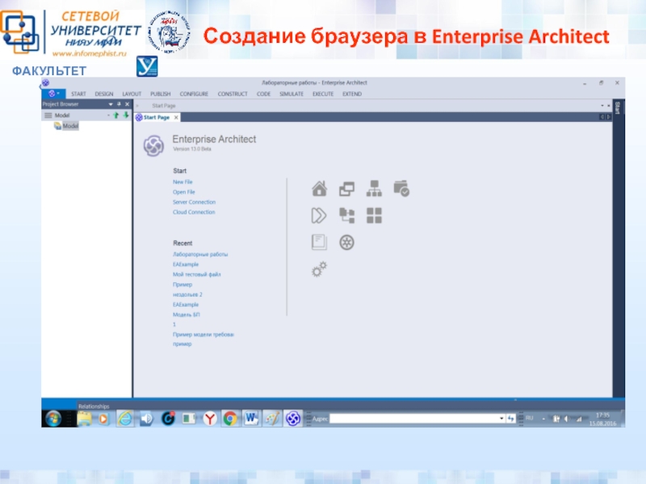Open the Enterprise Architect application button dropdown

54,94
